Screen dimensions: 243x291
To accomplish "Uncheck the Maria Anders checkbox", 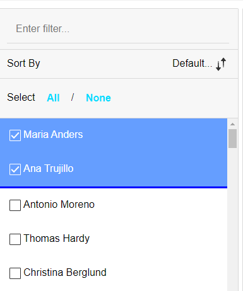I will 15,135.
